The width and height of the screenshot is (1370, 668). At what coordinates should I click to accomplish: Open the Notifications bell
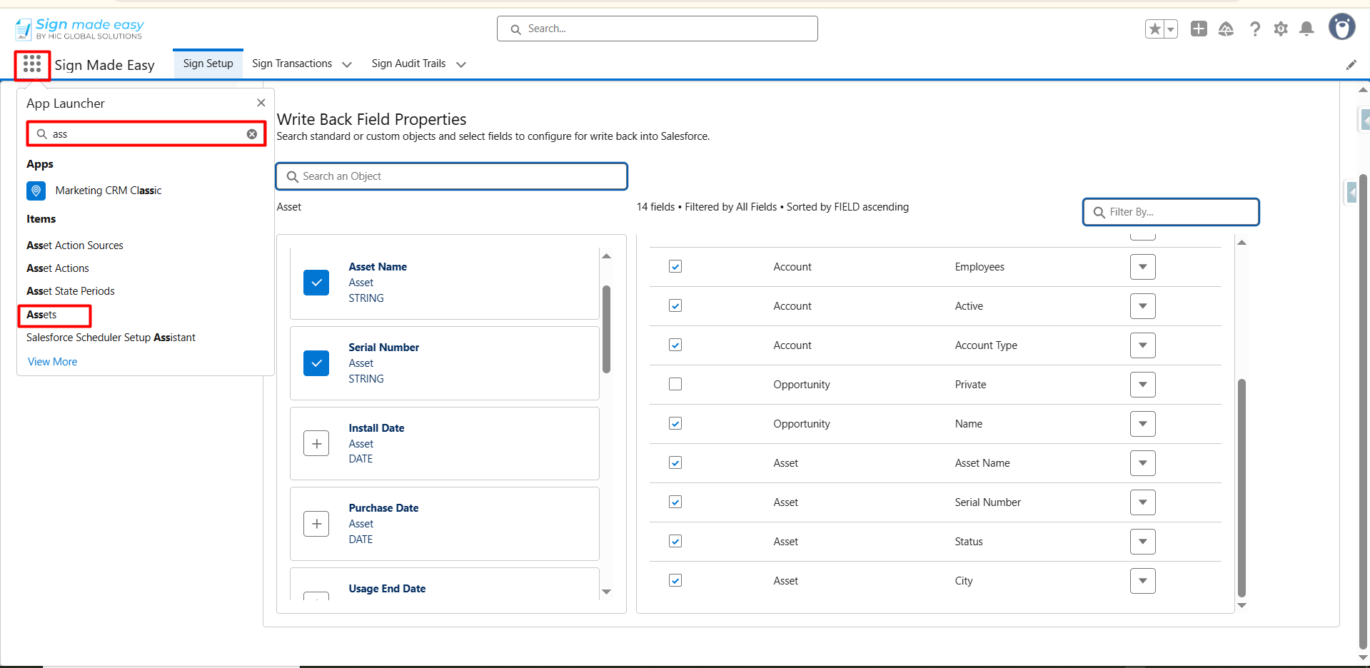1306,29
